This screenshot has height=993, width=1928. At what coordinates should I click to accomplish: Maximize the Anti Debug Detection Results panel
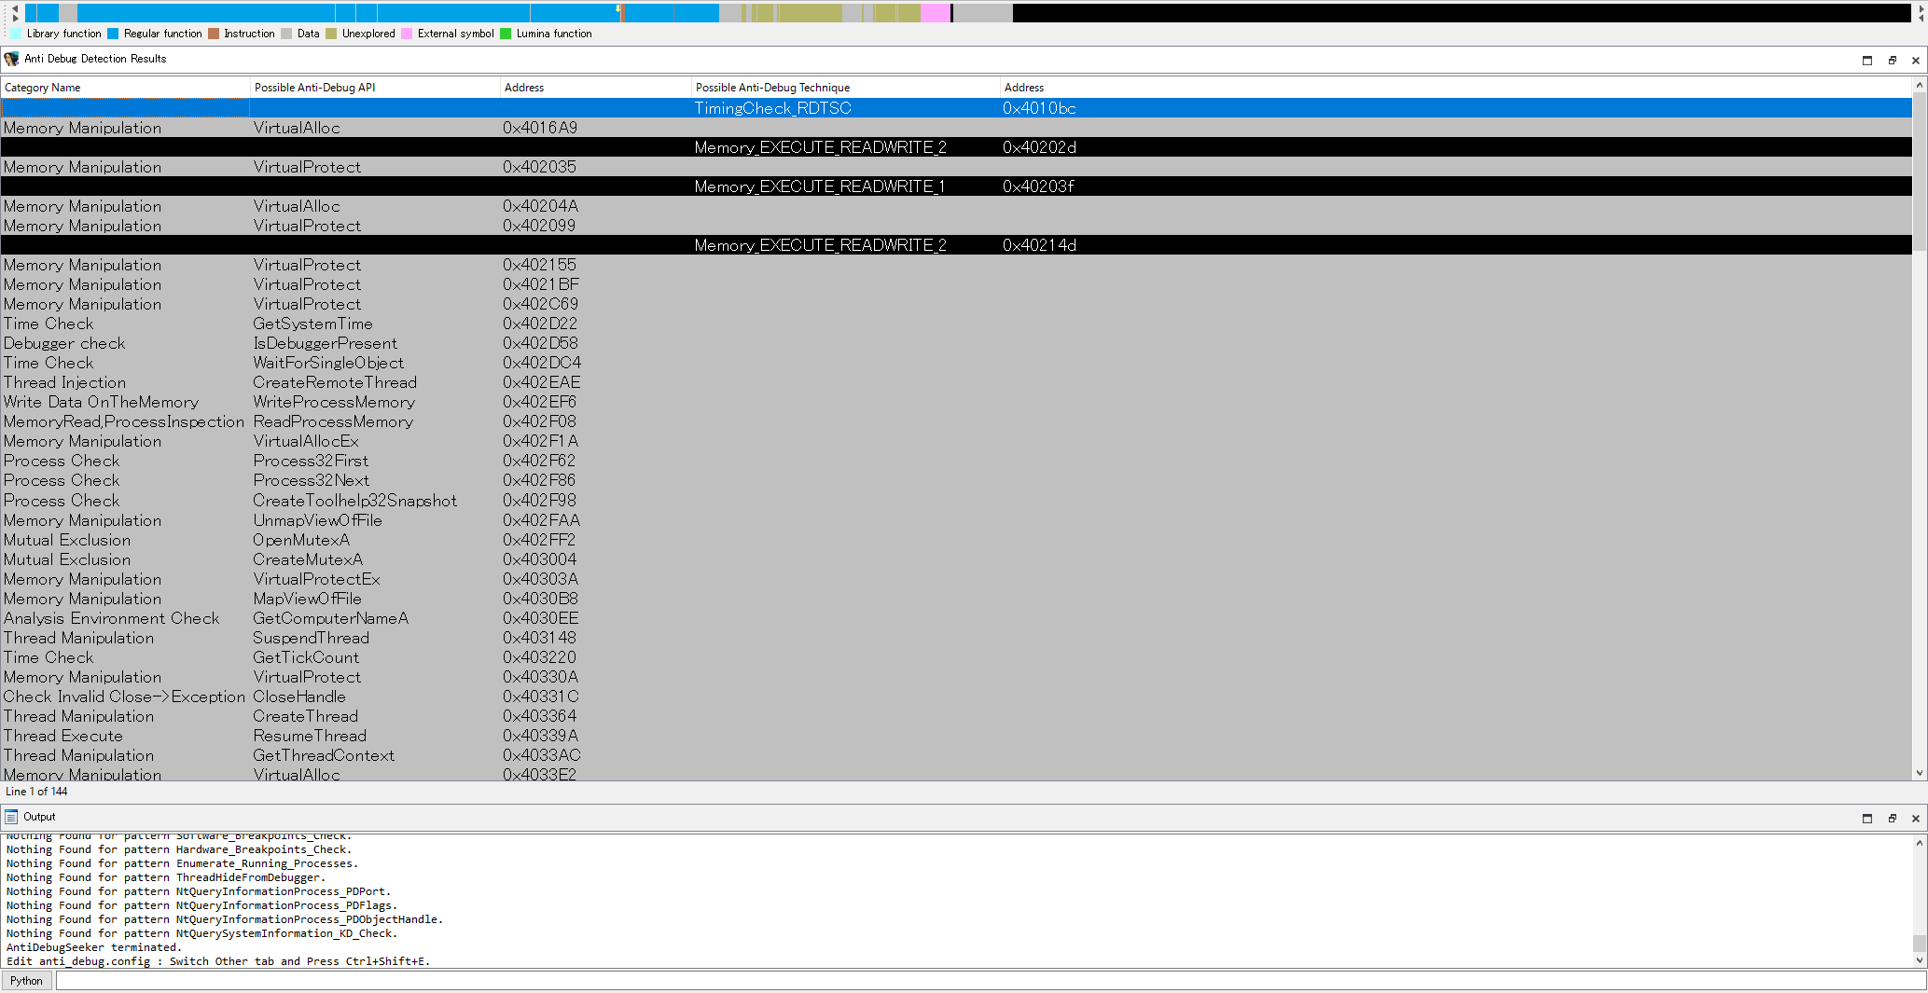click(1867, 60)
